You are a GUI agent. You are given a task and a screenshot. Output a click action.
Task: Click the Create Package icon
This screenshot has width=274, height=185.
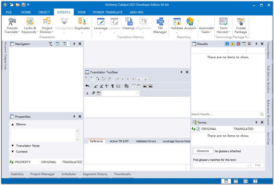pyautogui.click(x=241, y=21)
